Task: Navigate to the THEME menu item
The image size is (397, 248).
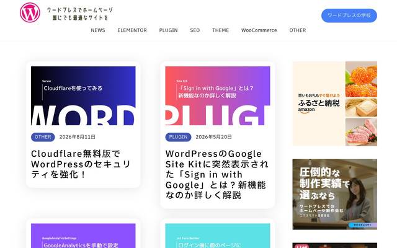Action: click(x=221, y=30)
